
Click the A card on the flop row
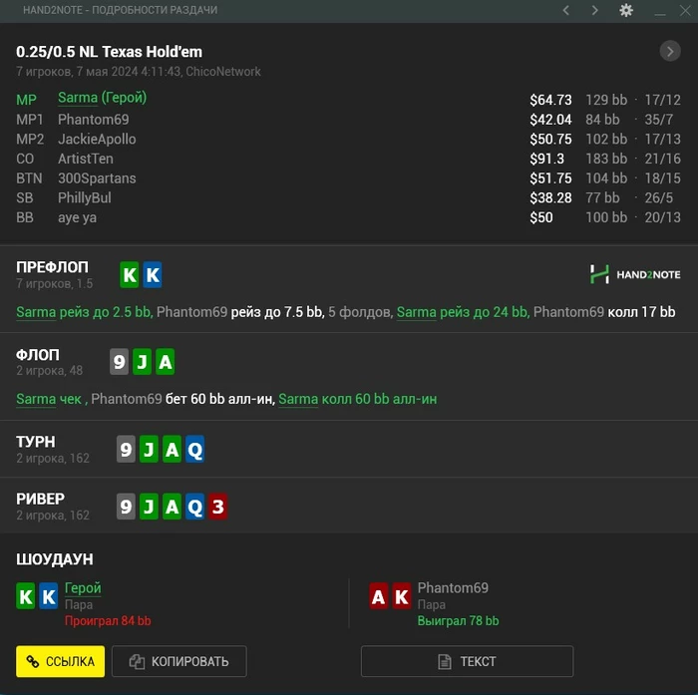point(166,362)
